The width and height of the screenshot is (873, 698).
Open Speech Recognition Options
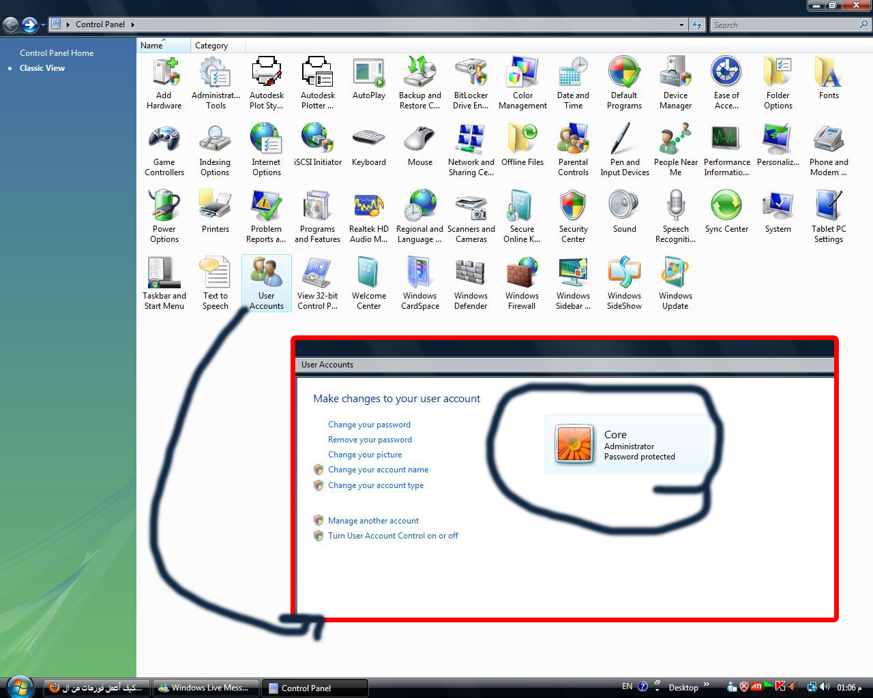tap(676, 217)
